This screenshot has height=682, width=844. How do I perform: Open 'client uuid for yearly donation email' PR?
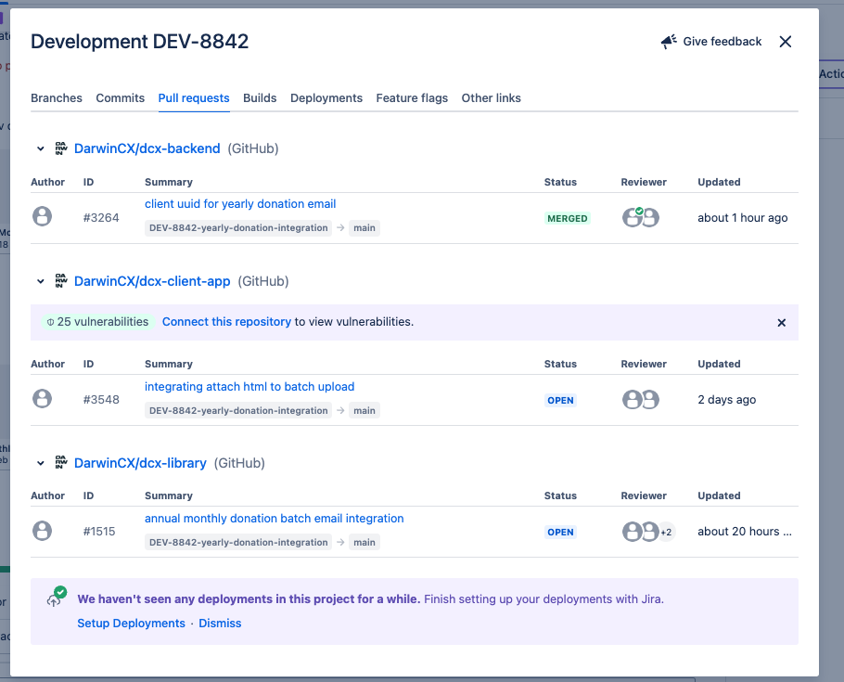240,203
